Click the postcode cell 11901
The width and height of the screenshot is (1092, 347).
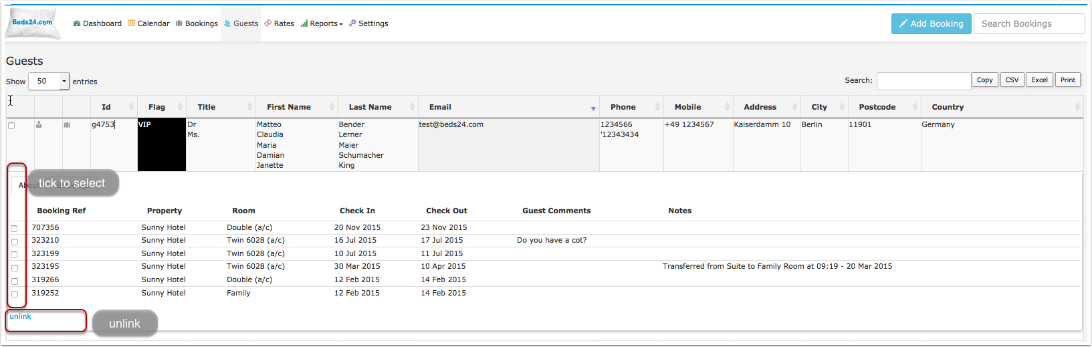click(860, 124)
